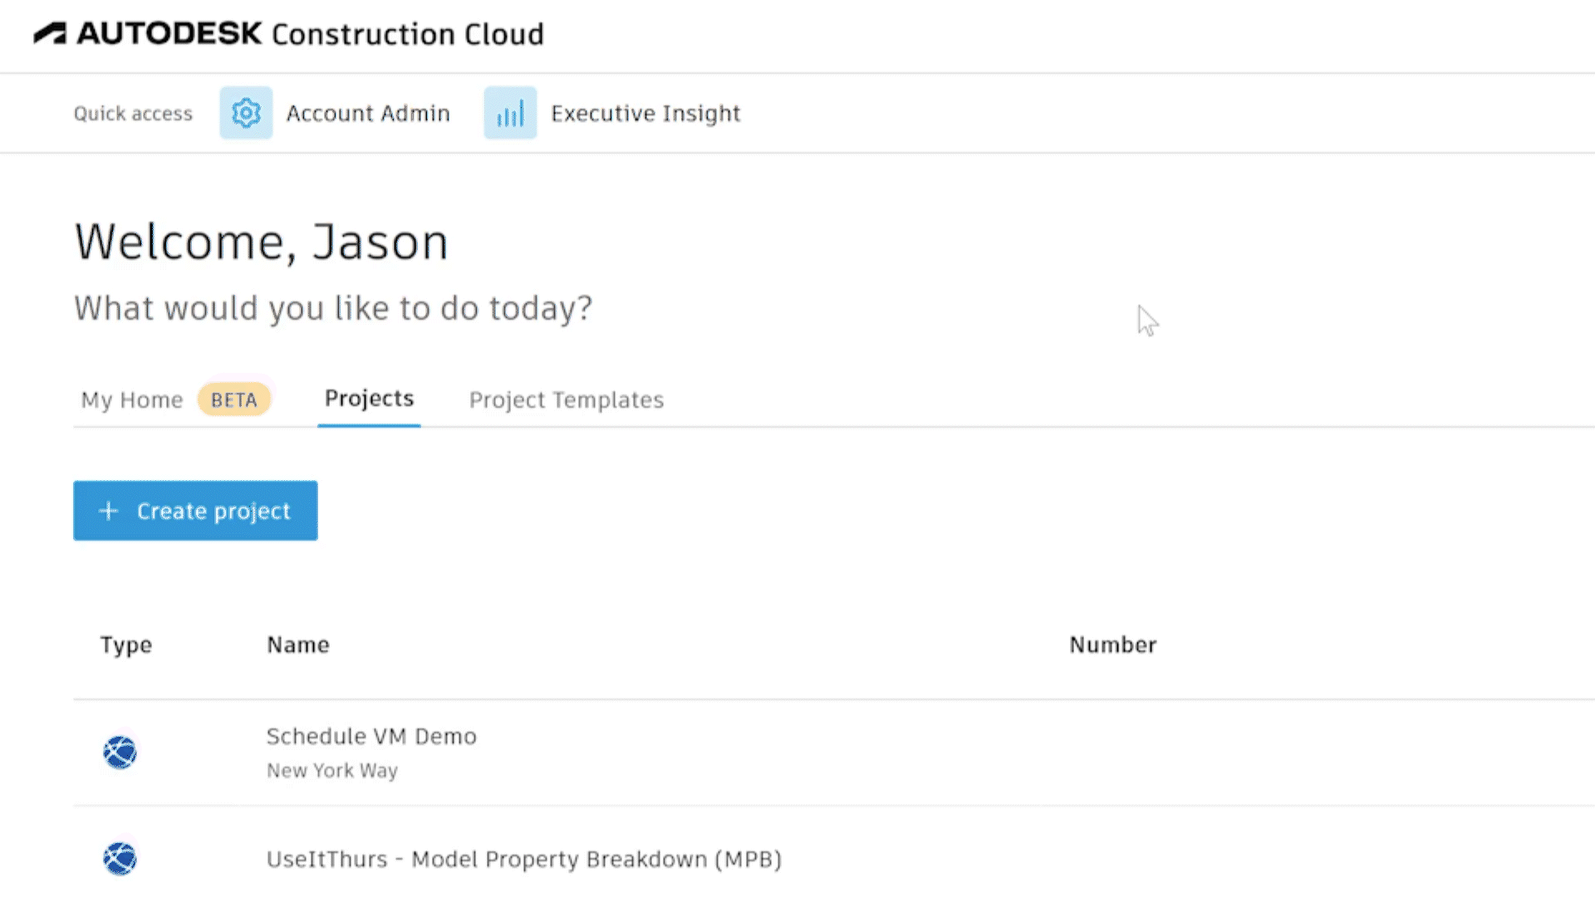
Task: Click the BETA badge beside My Home
Action: click(233, 399)
